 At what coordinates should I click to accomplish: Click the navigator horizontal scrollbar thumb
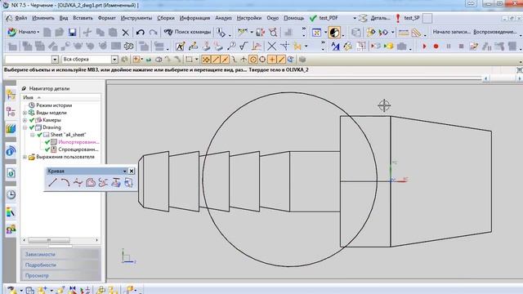49,240
